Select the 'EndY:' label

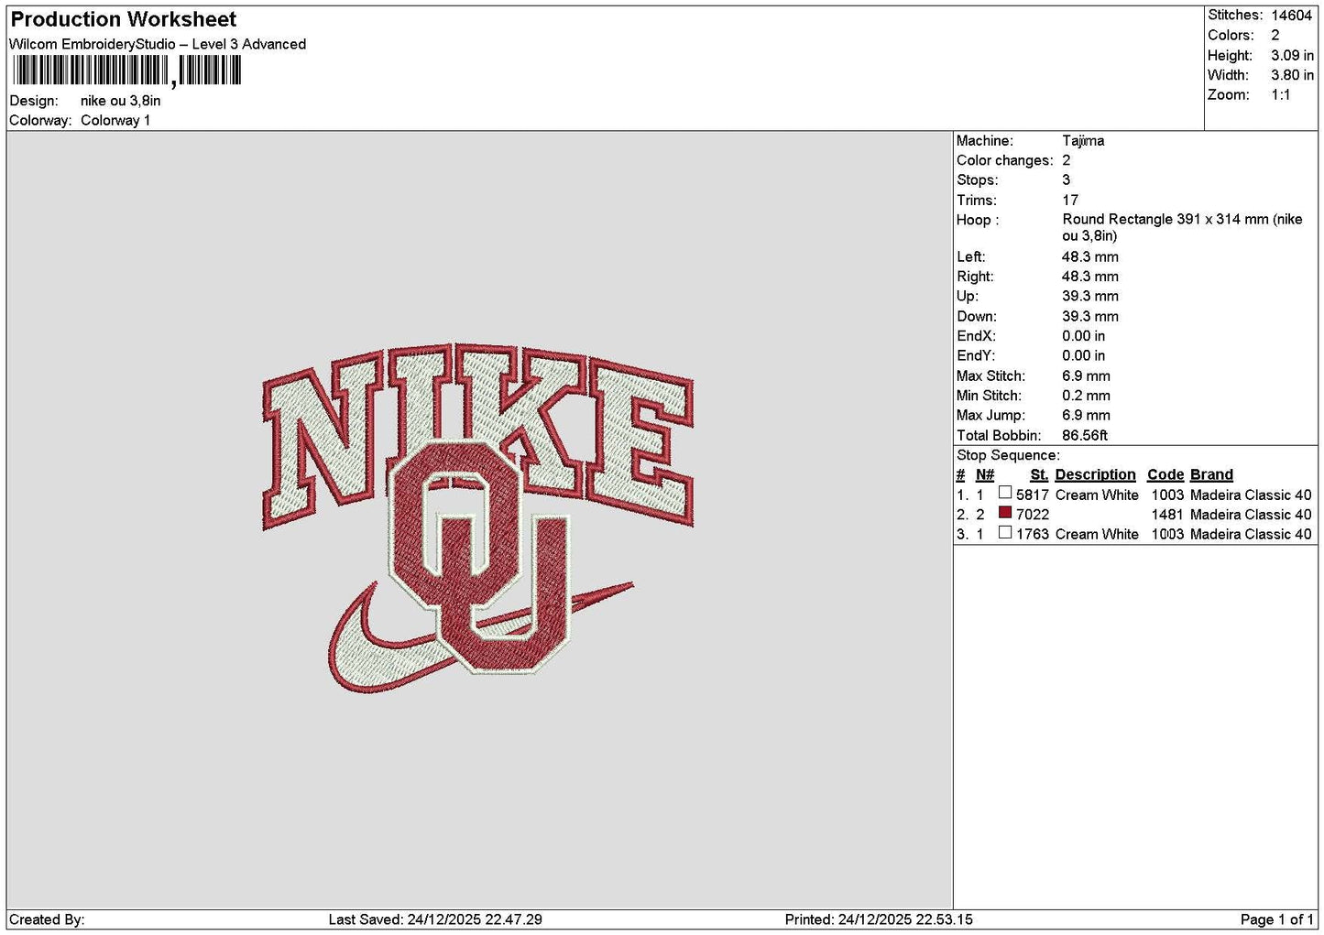pyautogui.click(x=976, y=356)
